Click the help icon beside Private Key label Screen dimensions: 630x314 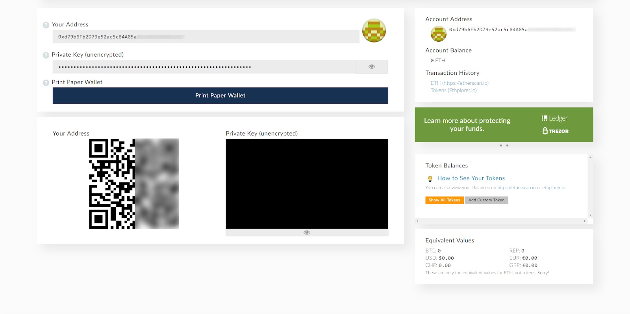click(x=46, y=55)
